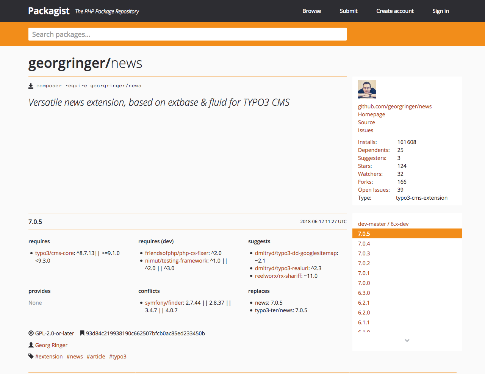Open the #article tag

pos(96,357)
